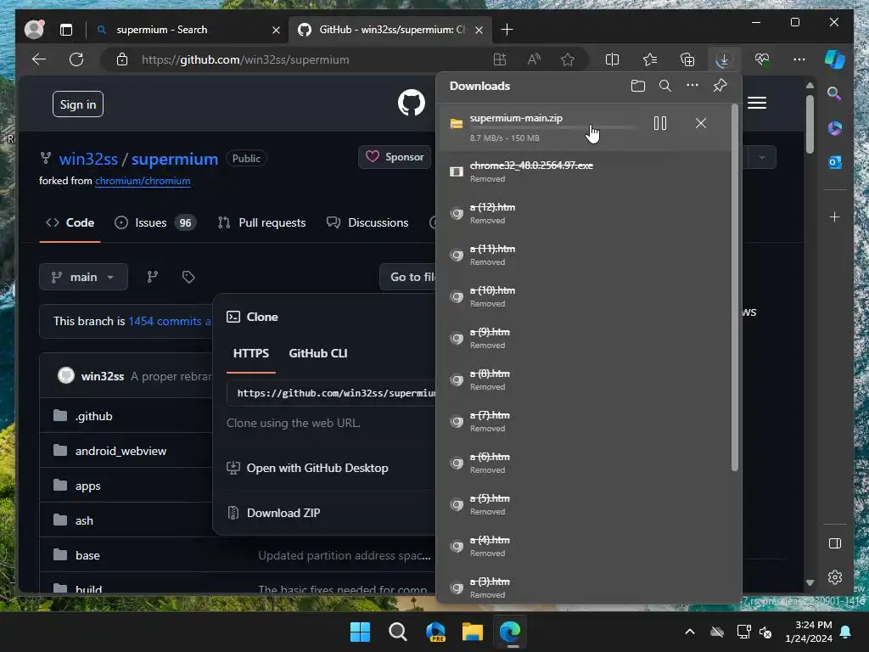The image size is (869, 652).
Task: Open the tab actions menu icon
Action: [x=66, y=30]
